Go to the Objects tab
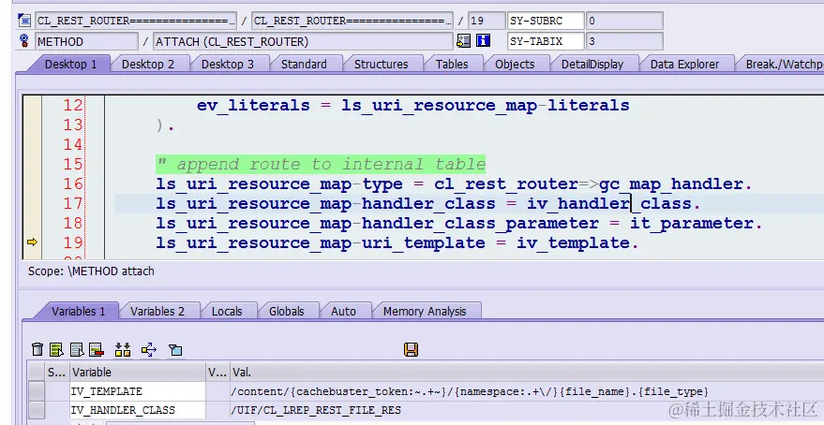Viewport: 824px width, 425px height. click(515, 64)
